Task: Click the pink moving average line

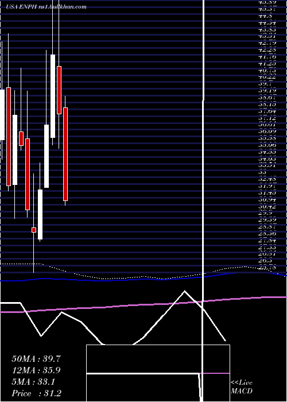Action: (143, 305)
